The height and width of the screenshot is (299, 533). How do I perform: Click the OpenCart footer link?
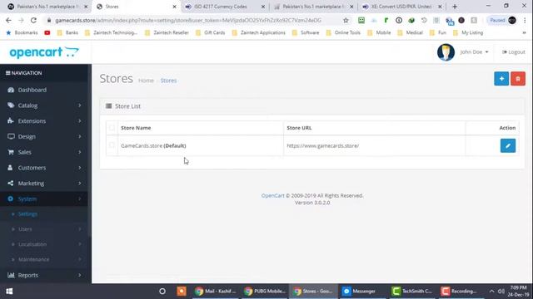pyautogui.click(x=272, y=196)
